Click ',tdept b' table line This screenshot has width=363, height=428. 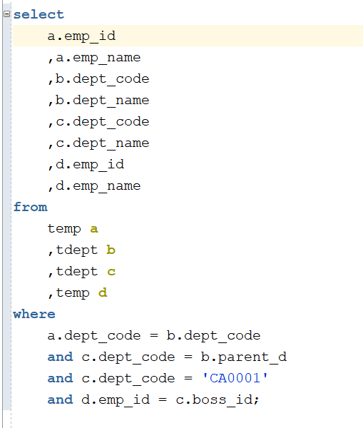pos(81,250)
